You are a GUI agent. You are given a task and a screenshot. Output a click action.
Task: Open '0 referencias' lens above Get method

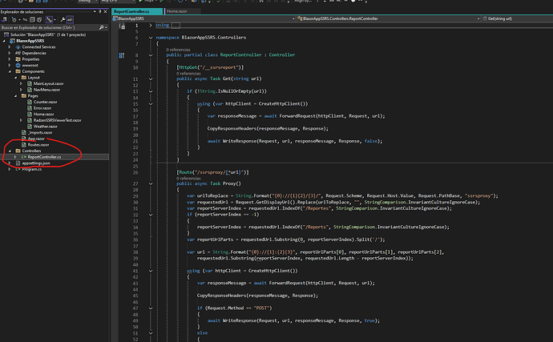click(188, 74)
